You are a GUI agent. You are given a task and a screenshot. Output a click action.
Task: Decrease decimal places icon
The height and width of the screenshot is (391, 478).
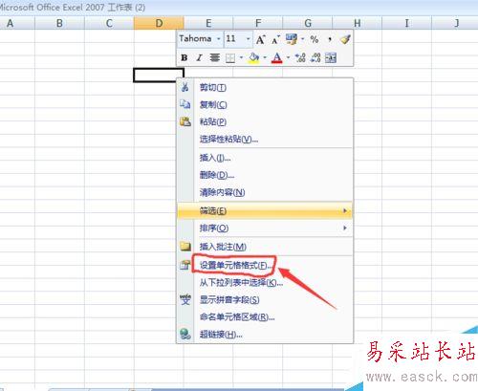[315, 57]
